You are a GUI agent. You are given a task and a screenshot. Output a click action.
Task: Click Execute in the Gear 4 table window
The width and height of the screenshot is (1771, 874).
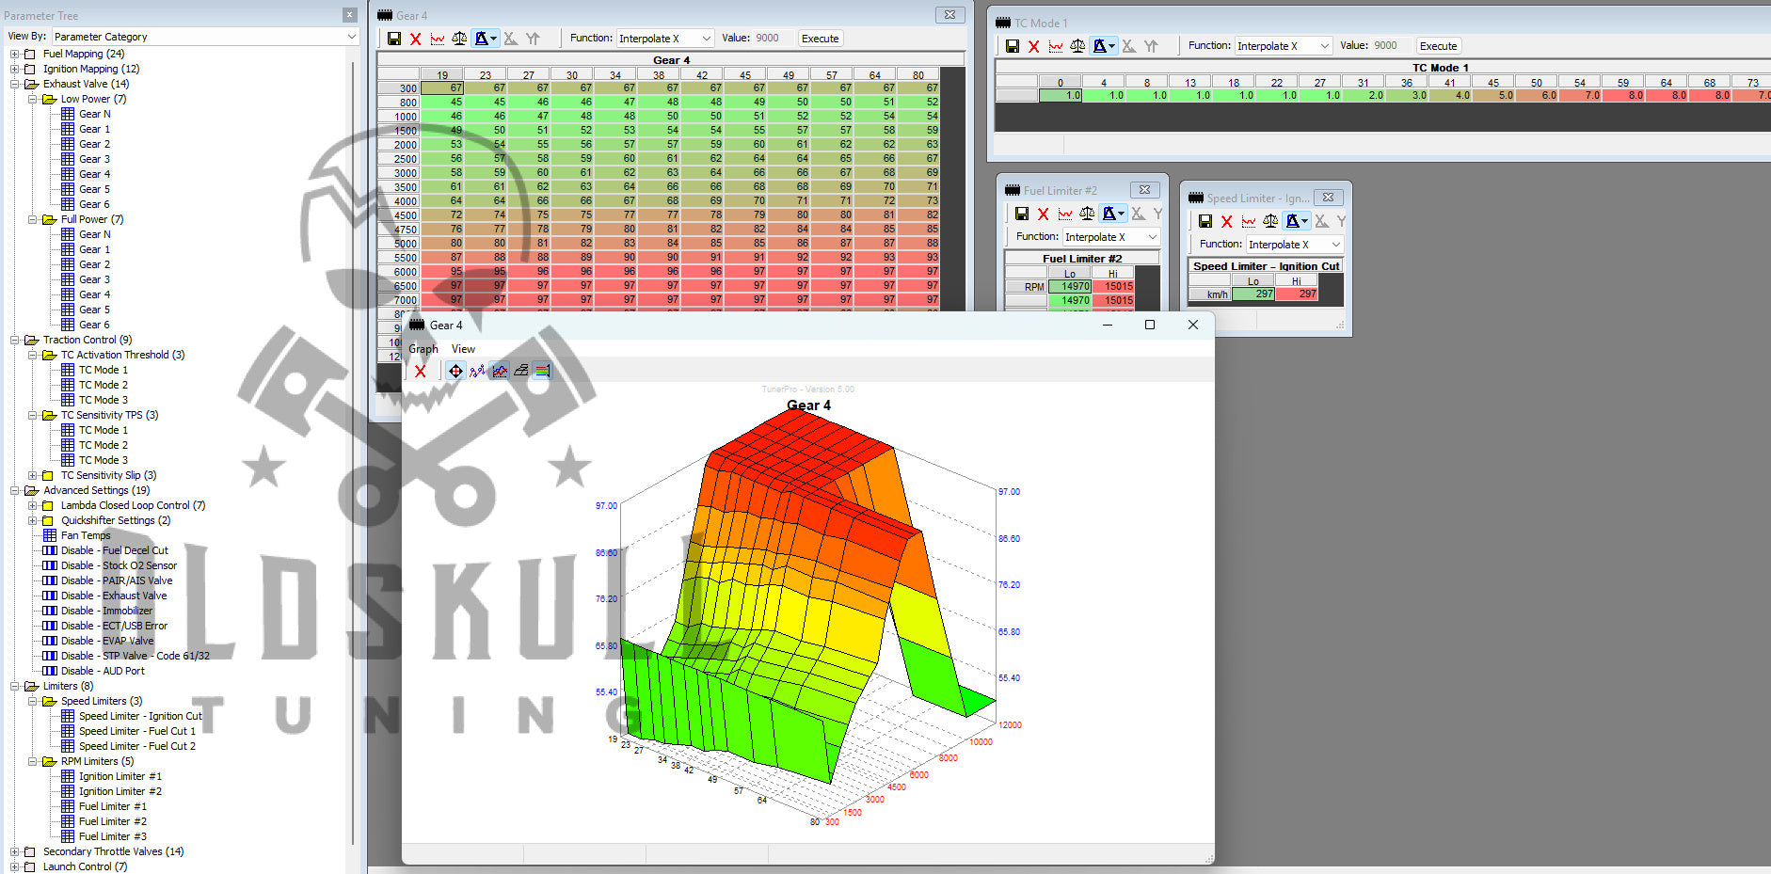pos(820,39)
